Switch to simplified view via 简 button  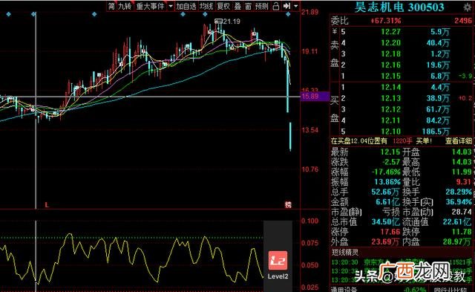coord(112,6)
